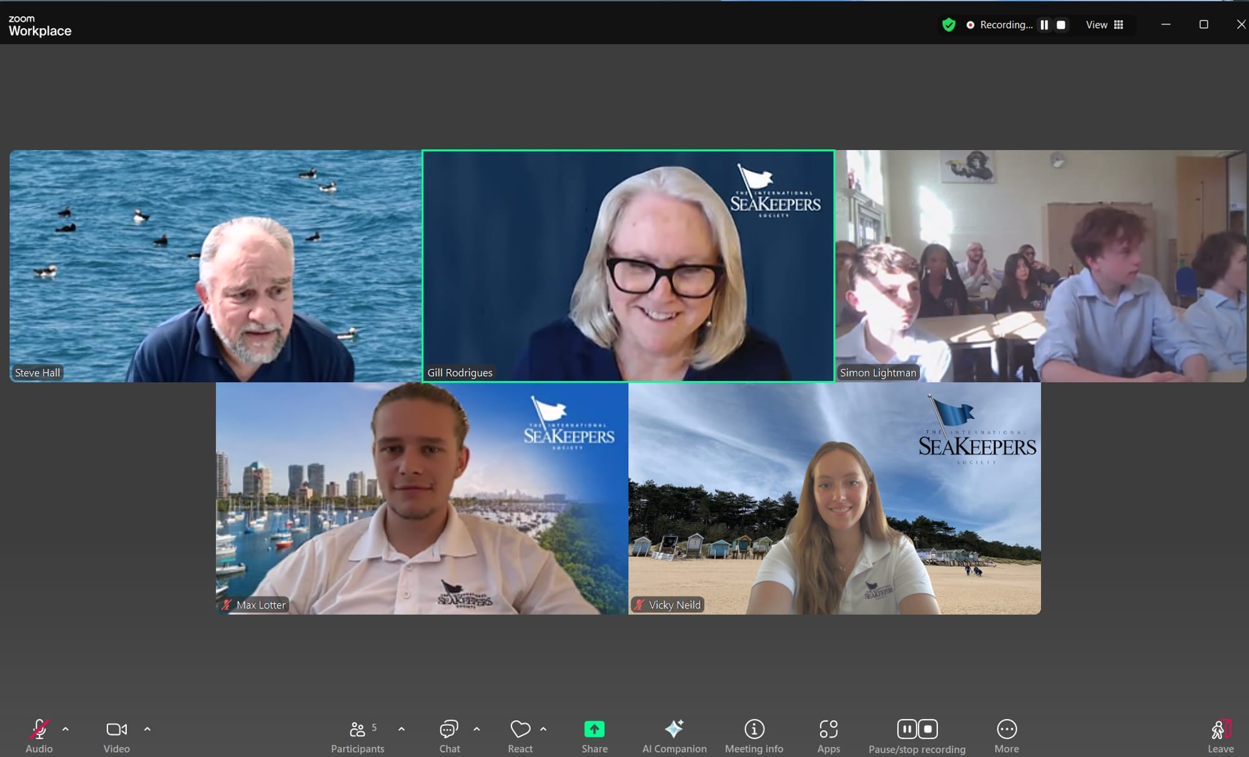Start screen sharing with Share button
The image size is (1249, 757).
point(595,736)
